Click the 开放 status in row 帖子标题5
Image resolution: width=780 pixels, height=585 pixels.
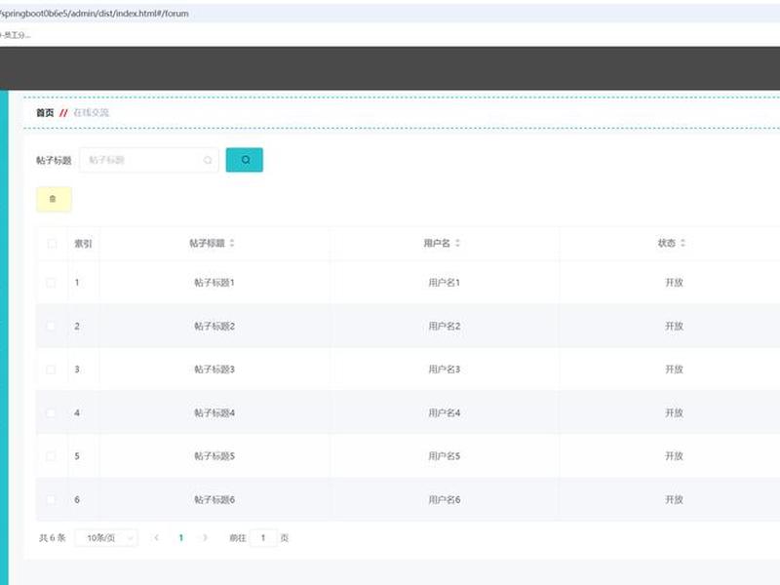(674, 456)
